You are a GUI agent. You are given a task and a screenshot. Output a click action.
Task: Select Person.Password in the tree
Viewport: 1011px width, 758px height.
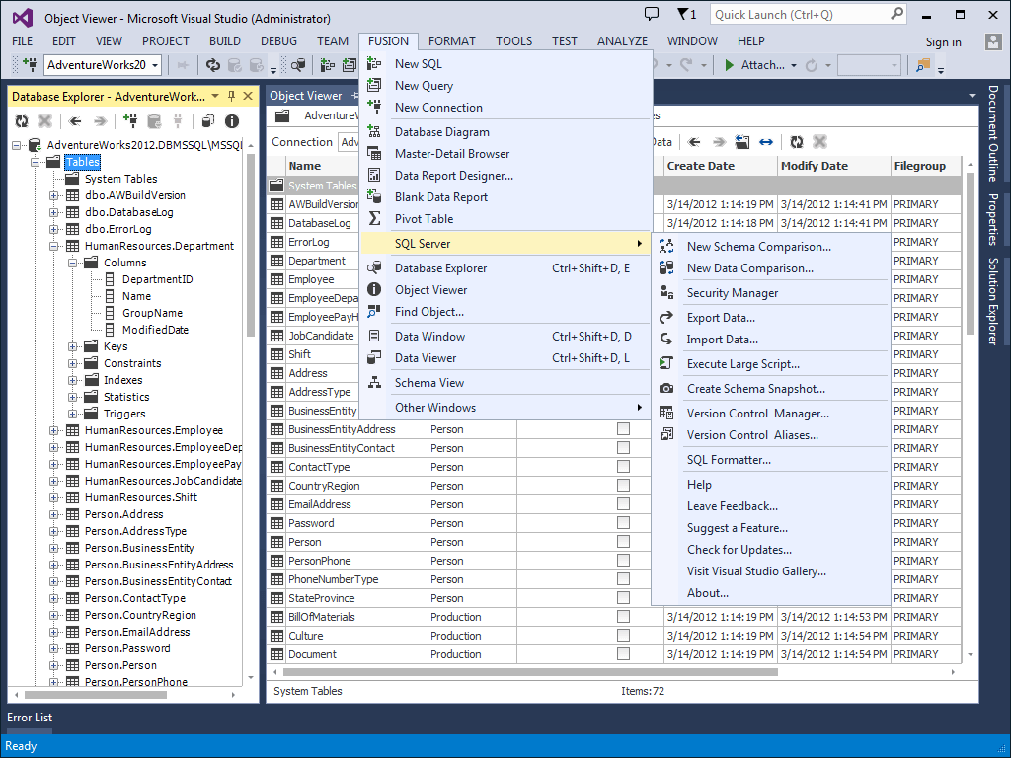coord(127,648)
